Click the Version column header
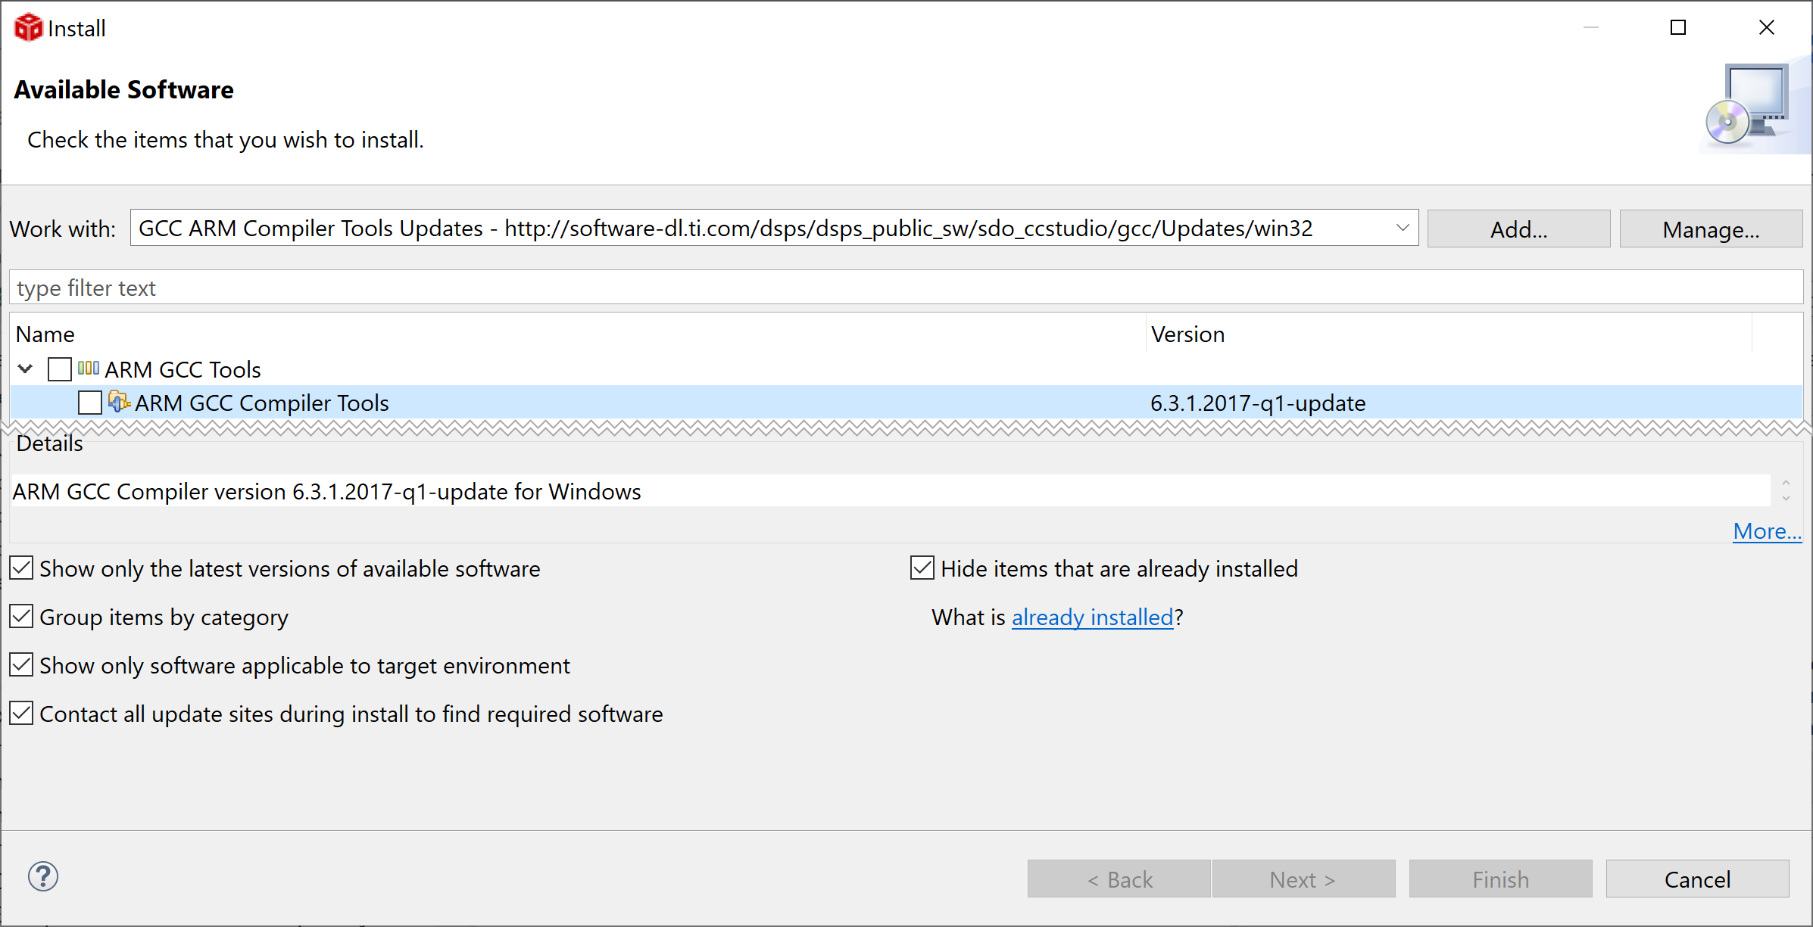The height and width of the screenshot is (927, 1813). click(1449, 334)
